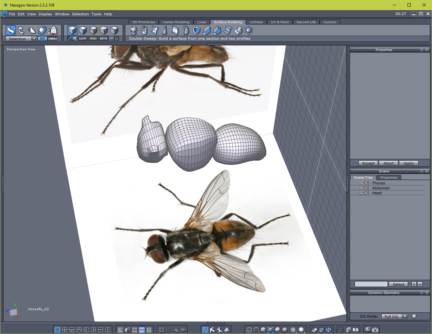This screenshot has width=432, height=334.
Task: Switch to four-view viewport layout icon
Action: pyautogui.click(x=65, y=330)
